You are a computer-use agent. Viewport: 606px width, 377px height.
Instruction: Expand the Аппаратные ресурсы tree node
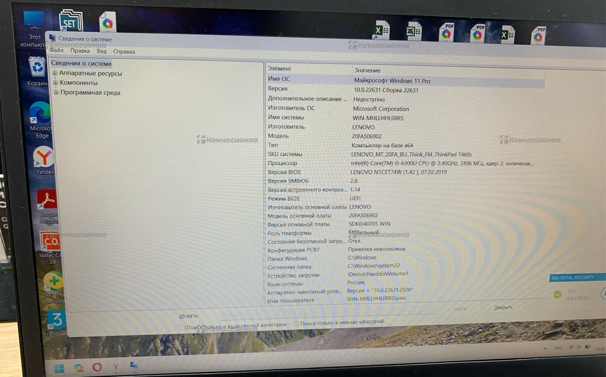pos(55,73)
